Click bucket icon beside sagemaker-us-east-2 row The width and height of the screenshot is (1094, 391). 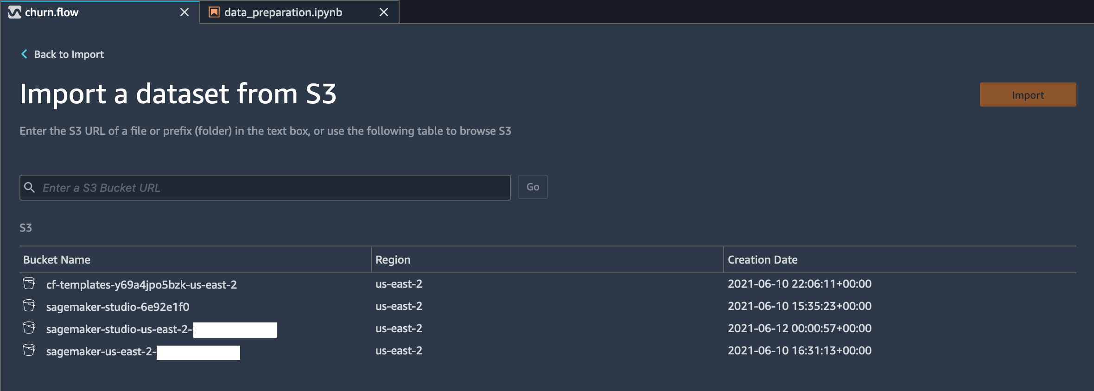(x=29, y=350)
